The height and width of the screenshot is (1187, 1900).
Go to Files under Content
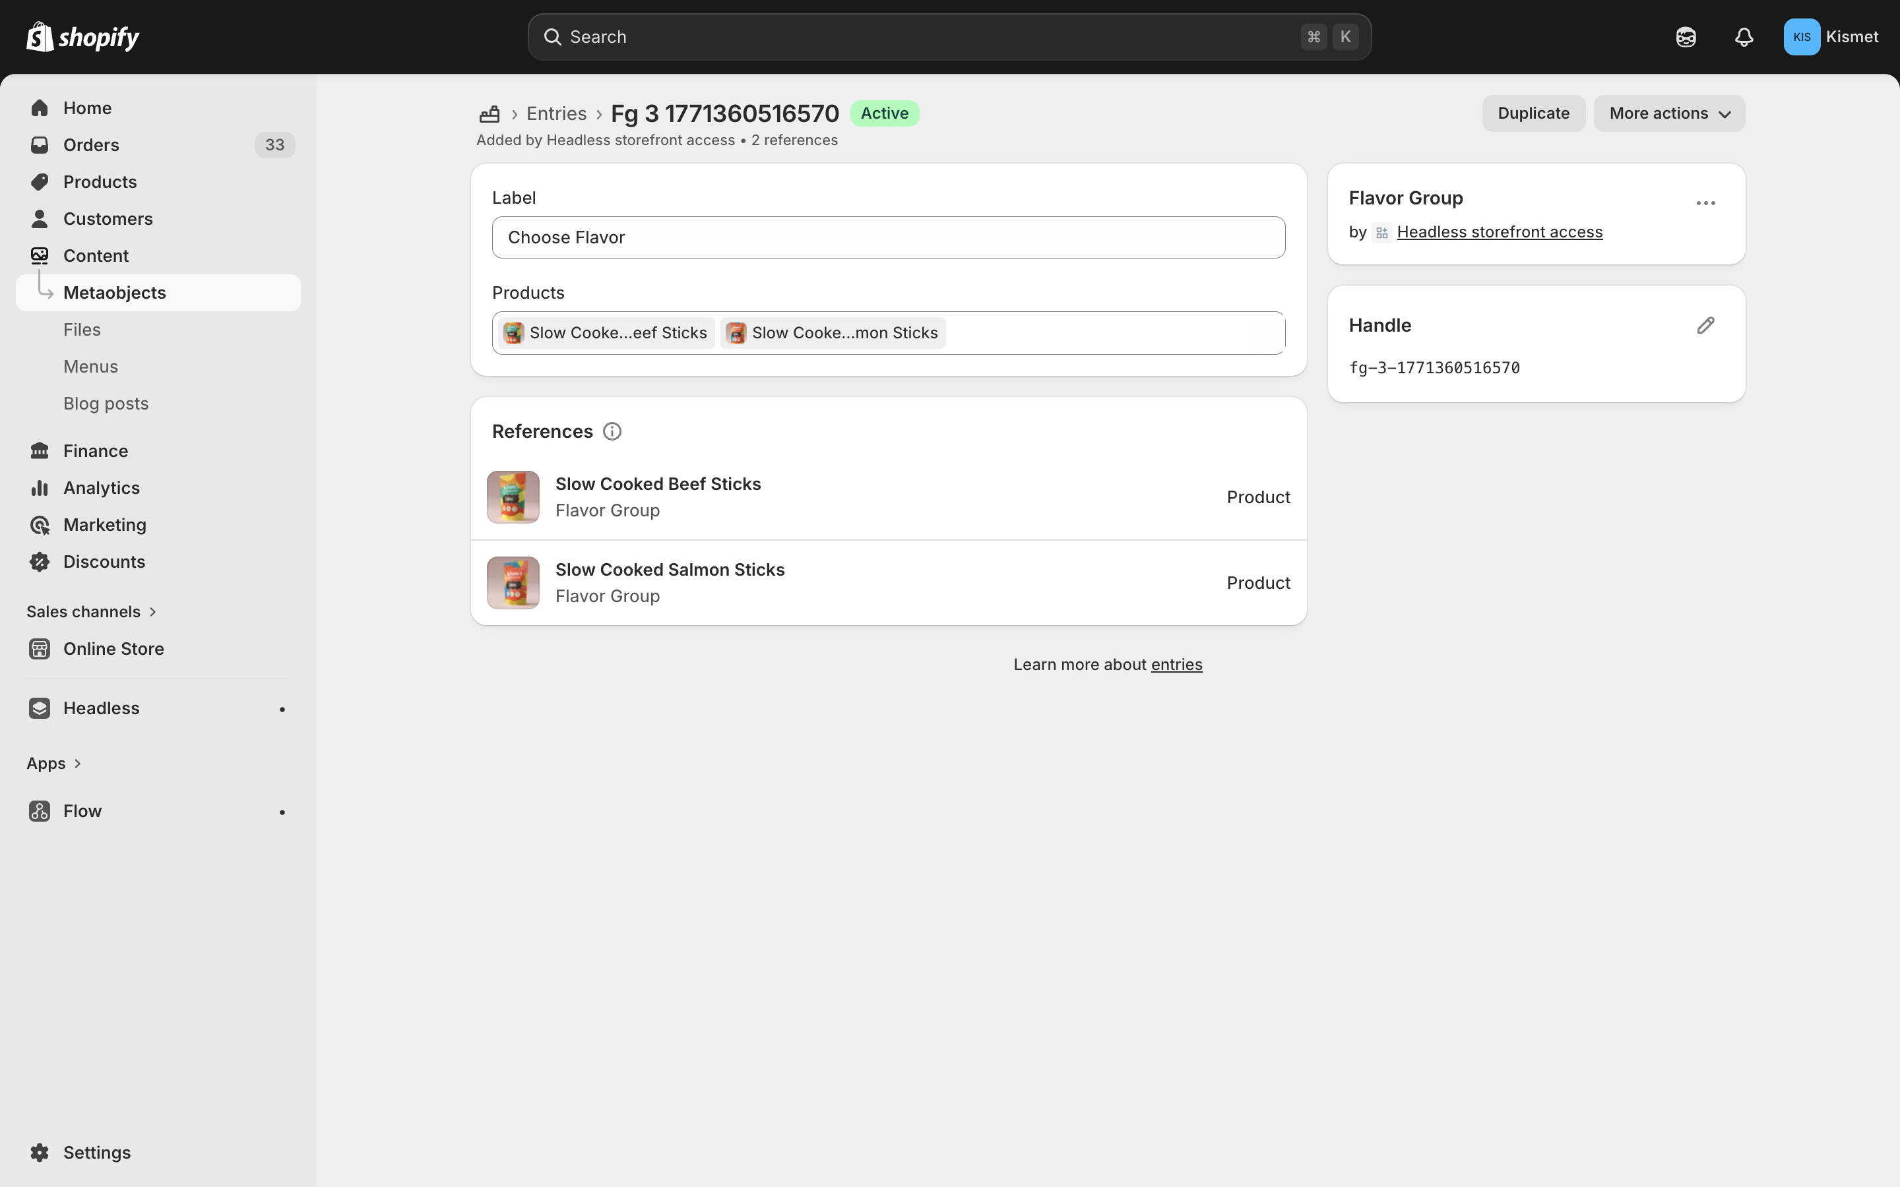82,330
